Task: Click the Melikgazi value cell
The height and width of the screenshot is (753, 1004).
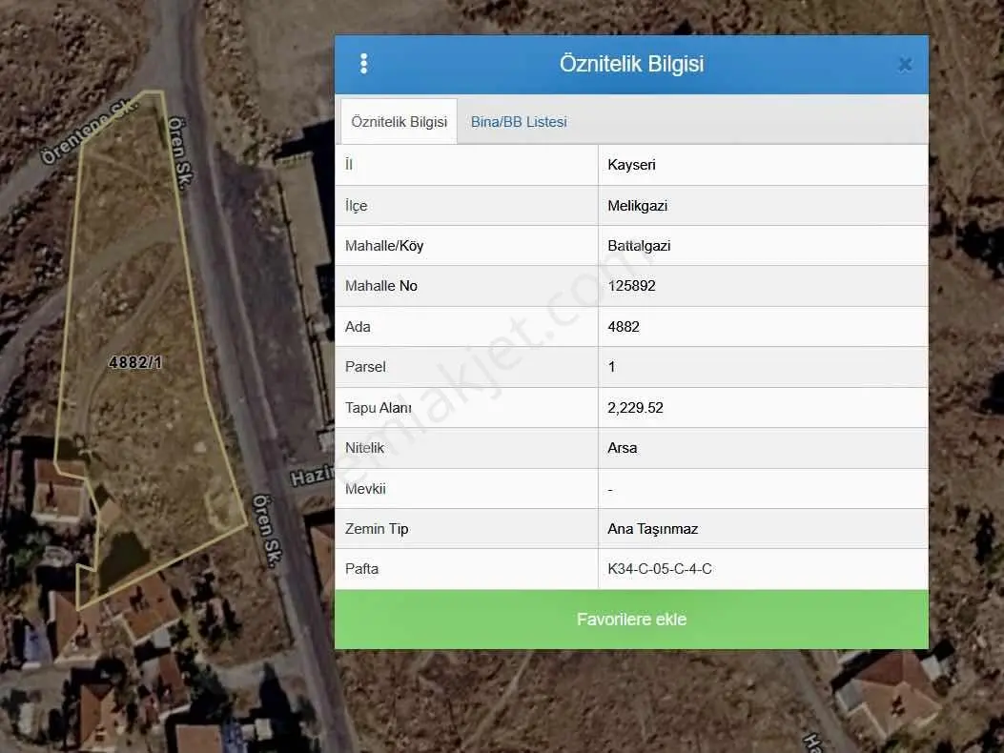Action: point(763,206)
